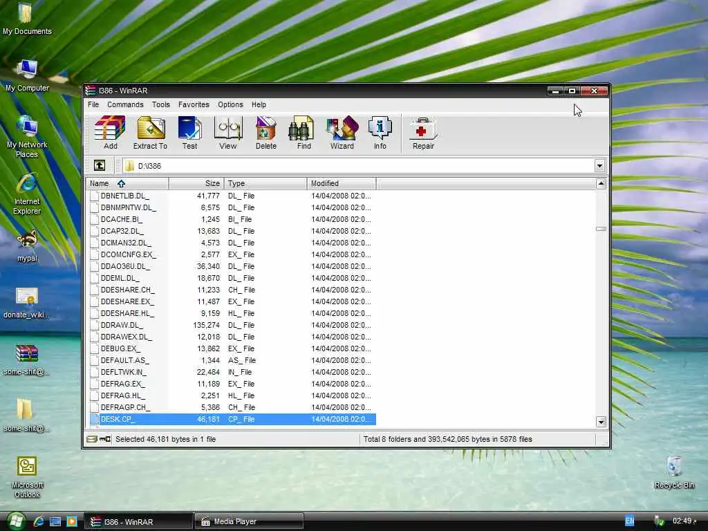Select the file DEFLTWK.IN_

click(123, 372)
